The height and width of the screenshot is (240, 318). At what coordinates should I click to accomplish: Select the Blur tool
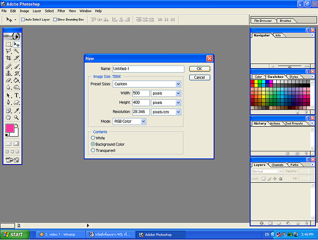tap(8, 87)
